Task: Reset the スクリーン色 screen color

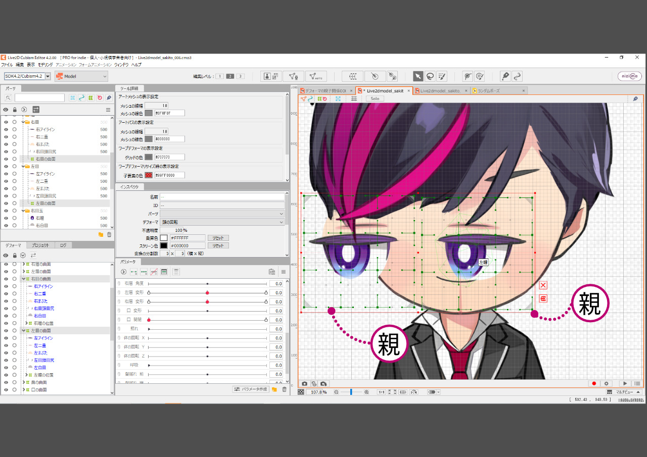Action: click(218, 246)
